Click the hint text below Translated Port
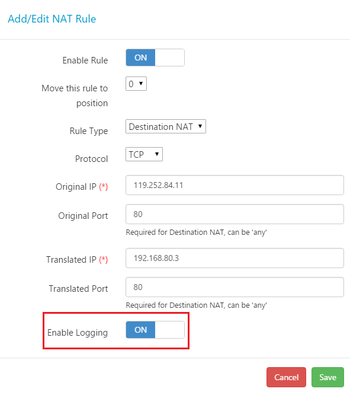 pos(196,305)
